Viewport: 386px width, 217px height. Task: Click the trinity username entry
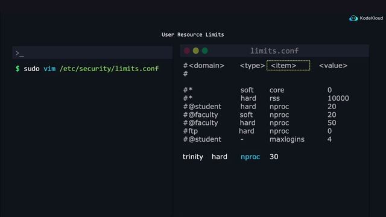click(x=193, y=157)
